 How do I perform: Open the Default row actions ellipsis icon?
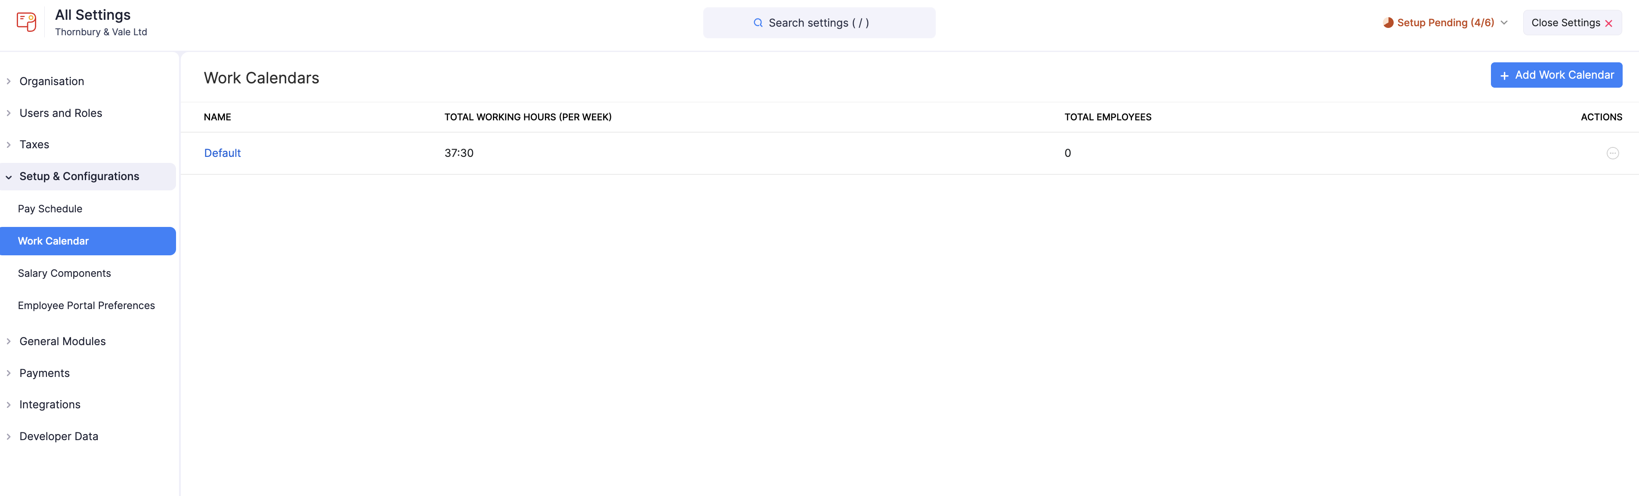pyautogui.click(x=1612, y=153)
